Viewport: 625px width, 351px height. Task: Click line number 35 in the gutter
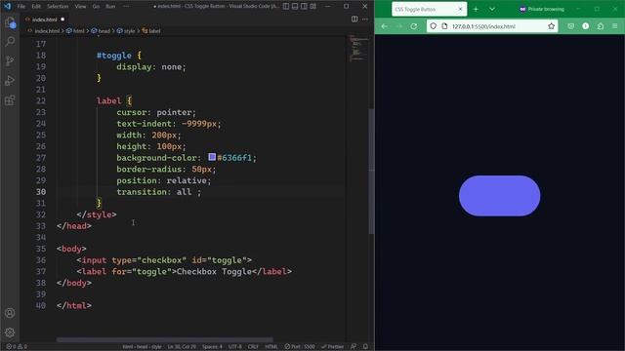click(x=41, y=249)
